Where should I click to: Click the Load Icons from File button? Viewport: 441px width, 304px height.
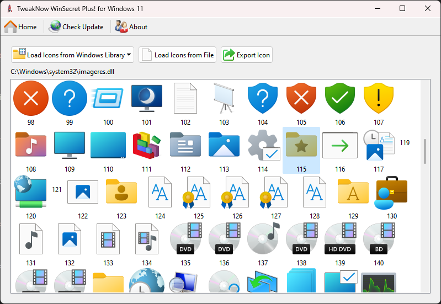tap(177, 55)
